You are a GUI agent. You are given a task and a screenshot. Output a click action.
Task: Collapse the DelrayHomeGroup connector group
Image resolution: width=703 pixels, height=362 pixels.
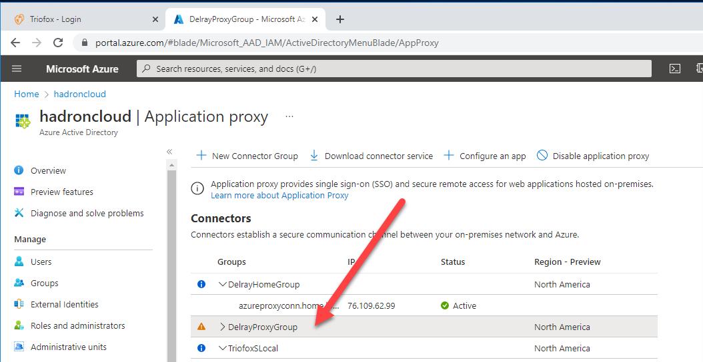coord(222,284)
